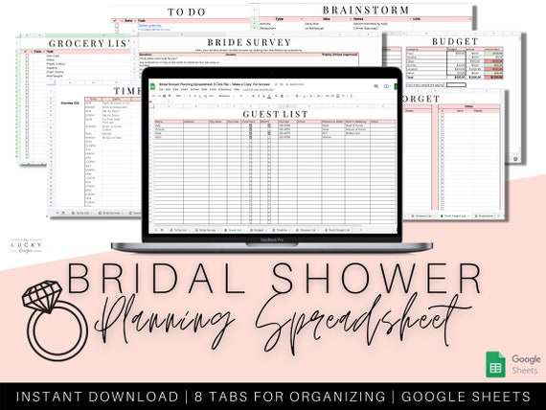Open the Guest List tab's dropdown arrow
Screen dimensions: 546x410
click(244, 230)
